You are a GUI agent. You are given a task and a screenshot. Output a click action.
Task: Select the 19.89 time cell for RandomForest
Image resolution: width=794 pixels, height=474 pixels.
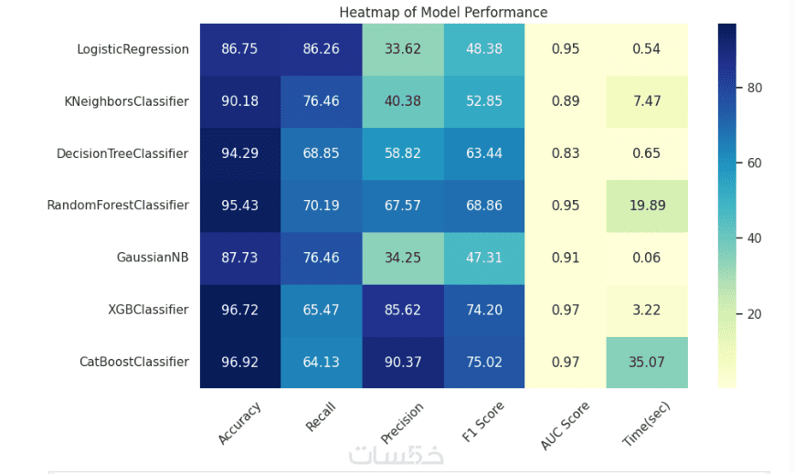pos(647,205)
